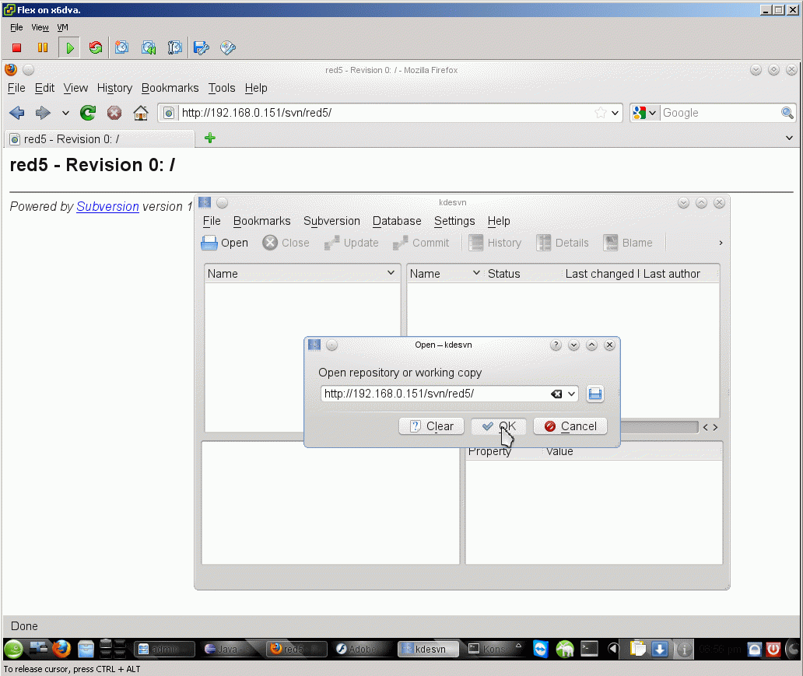Image resolution: width=803 pixels, height=676 pixels.
Task: Open the back history dropdown arrow in Firefox
Action: (x=65, y=113)
